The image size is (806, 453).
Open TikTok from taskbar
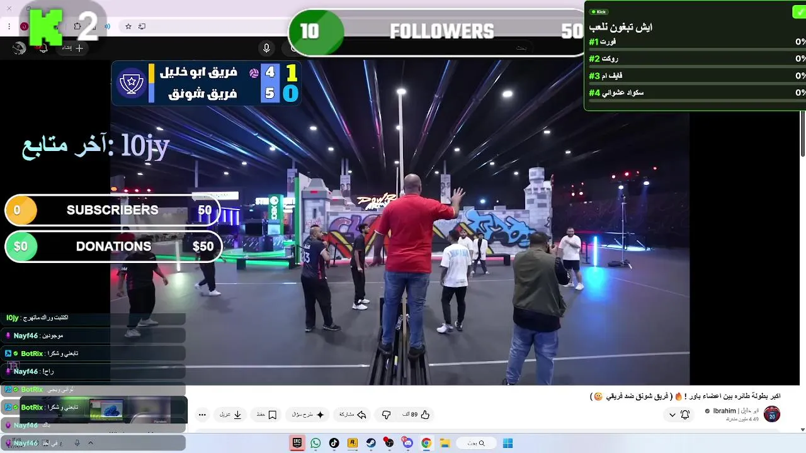[x=334, y=443]
